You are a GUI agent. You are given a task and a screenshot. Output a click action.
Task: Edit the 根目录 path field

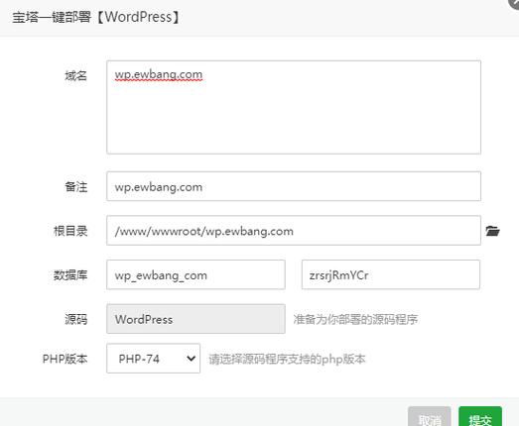294,231
